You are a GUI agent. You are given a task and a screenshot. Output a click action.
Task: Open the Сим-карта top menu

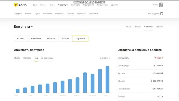point(76,5)
